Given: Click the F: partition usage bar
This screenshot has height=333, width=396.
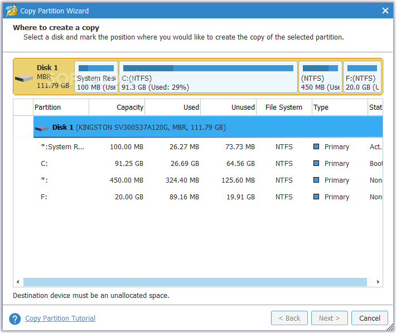Looking at the screenshot, I should tap(362, 68).
